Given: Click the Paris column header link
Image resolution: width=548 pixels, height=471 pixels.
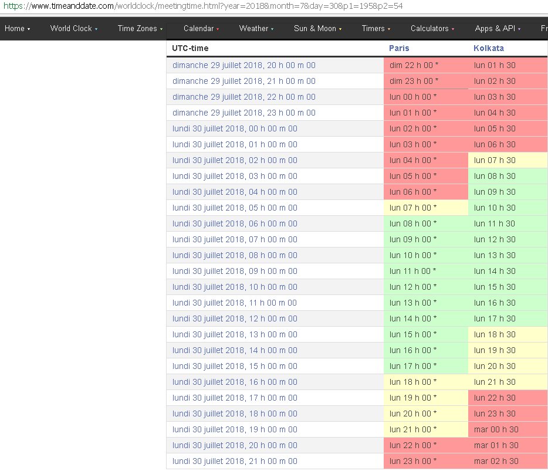Looking at the screenshot, I should (x=399, y=48).
